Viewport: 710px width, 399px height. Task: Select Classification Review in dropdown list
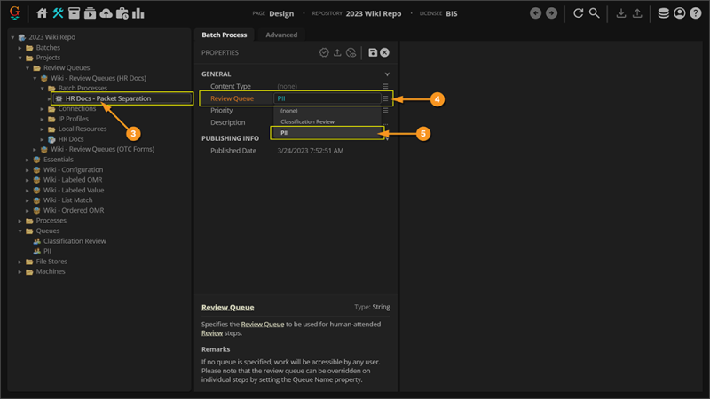[x=307, y=121]
